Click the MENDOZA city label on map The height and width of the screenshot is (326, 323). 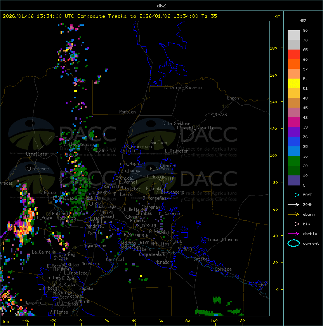[94, 198]
